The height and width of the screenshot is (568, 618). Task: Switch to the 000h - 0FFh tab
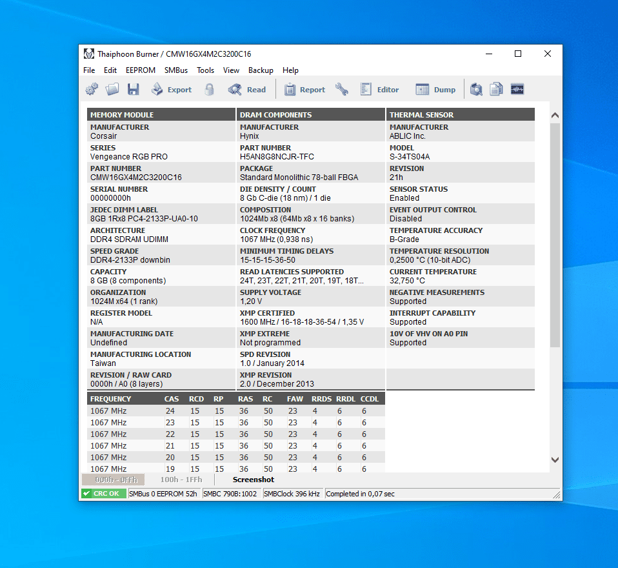click(x=113, y=480)
